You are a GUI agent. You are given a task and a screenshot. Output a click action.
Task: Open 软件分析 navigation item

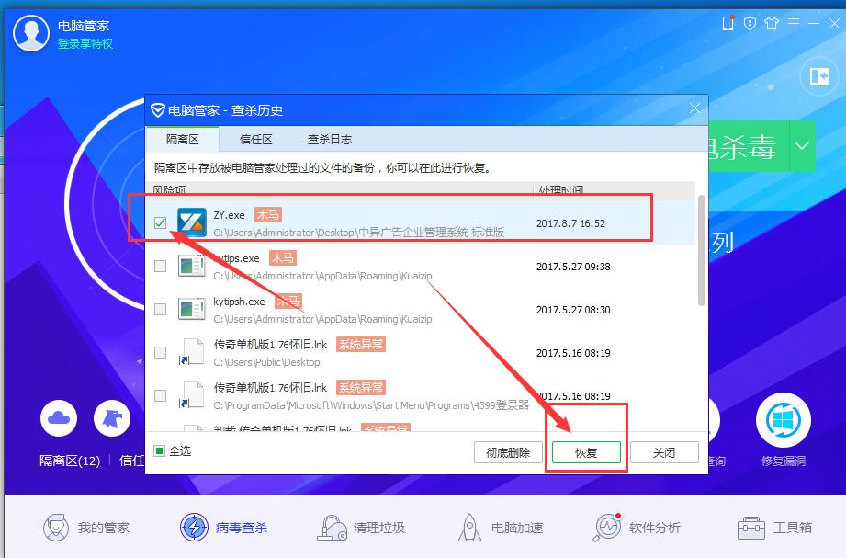coord(637,528)
